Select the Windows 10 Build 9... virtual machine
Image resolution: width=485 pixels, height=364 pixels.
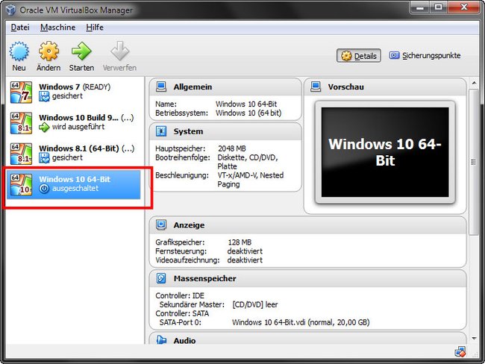74,123
